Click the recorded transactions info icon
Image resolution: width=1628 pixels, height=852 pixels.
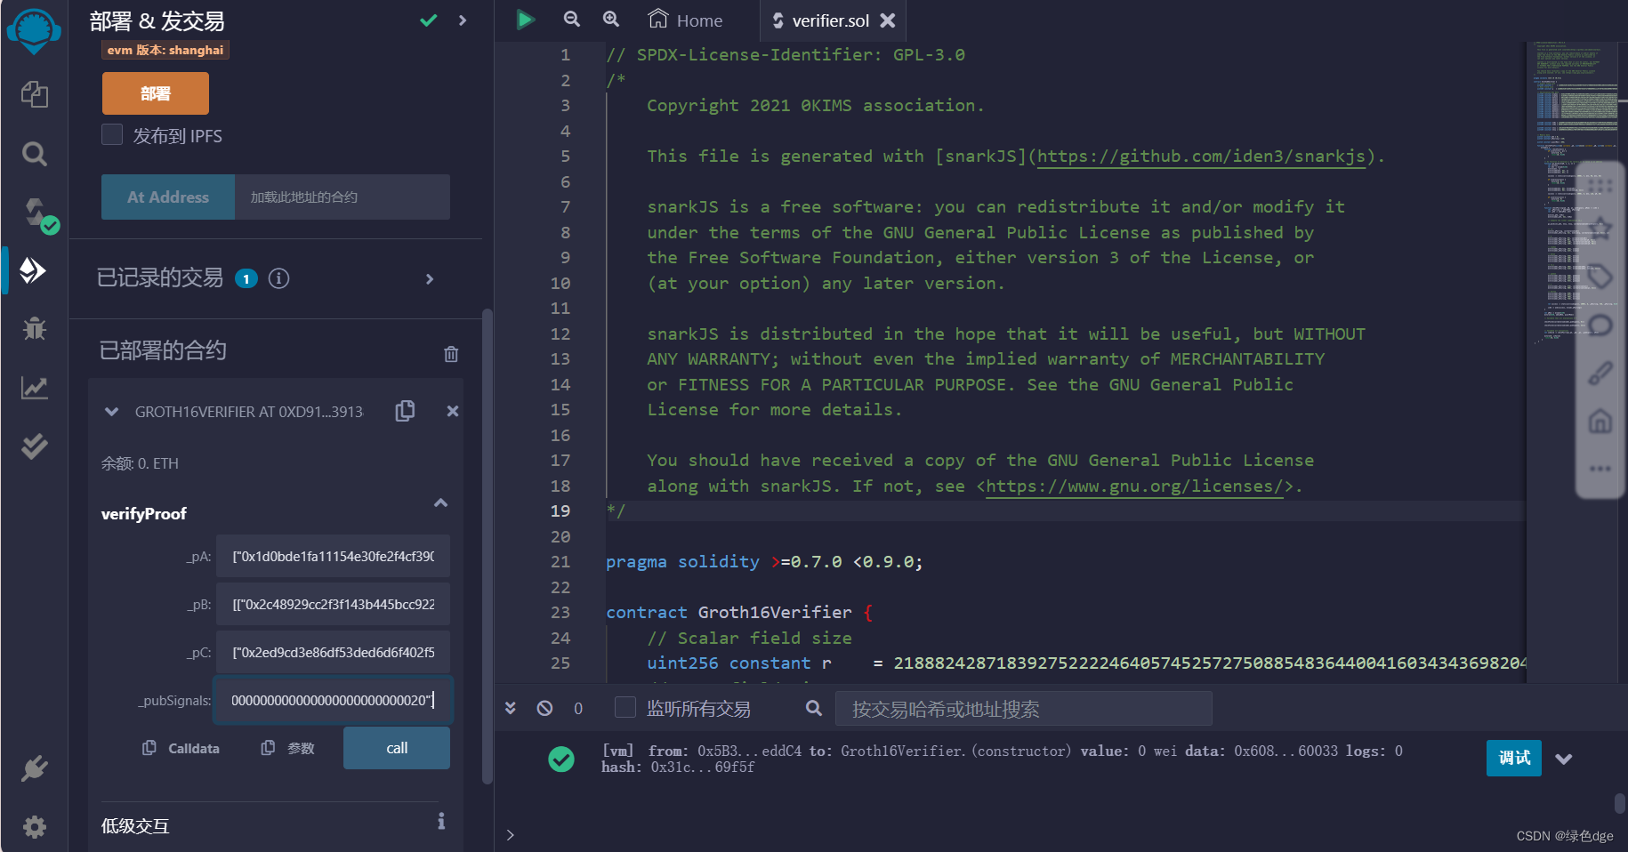[x=279, y=278]
